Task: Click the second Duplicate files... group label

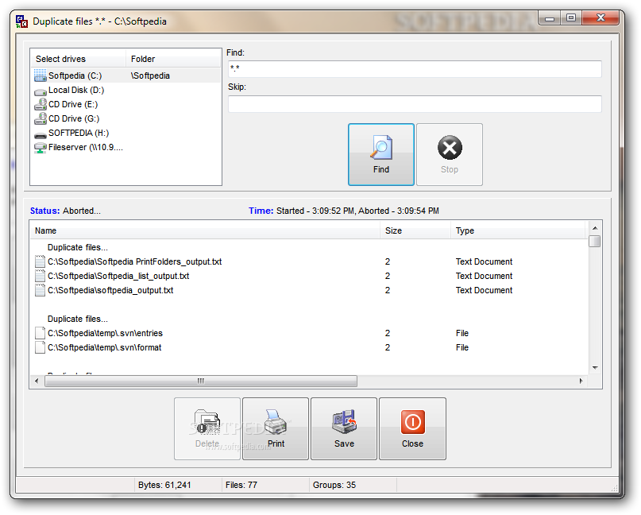Action: pyautogui.click(x=78, y=319)
